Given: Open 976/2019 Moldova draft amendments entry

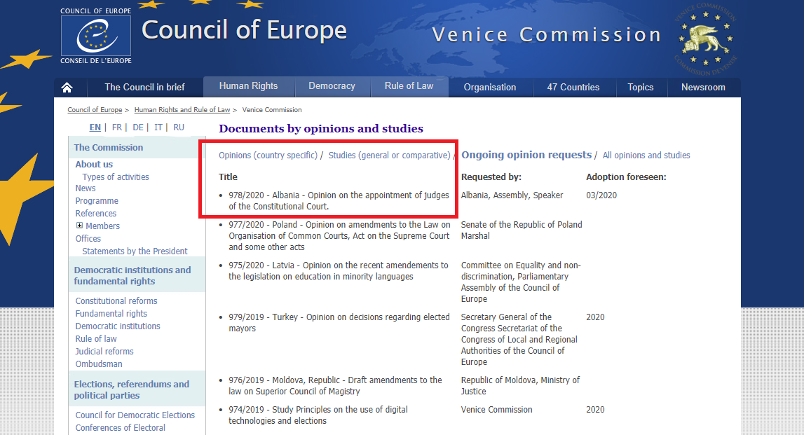Looking at the screenshot, I should pos(335,386).
